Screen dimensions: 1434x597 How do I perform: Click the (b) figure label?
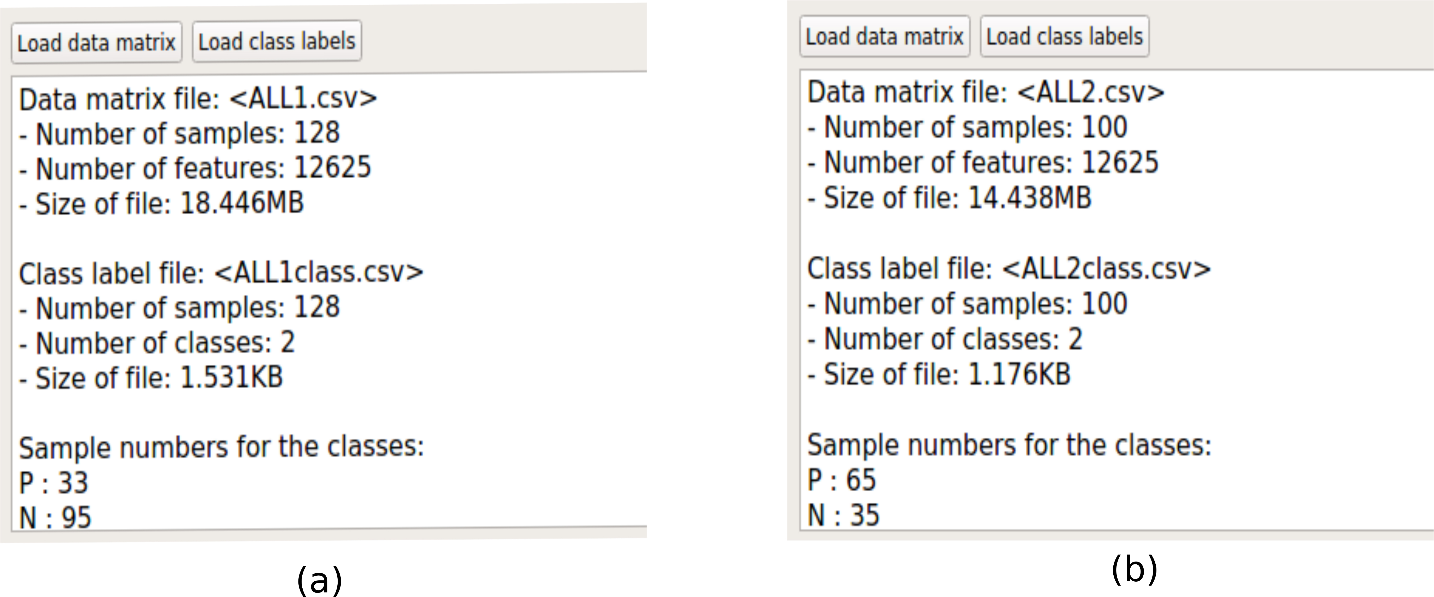(1134, 569)
